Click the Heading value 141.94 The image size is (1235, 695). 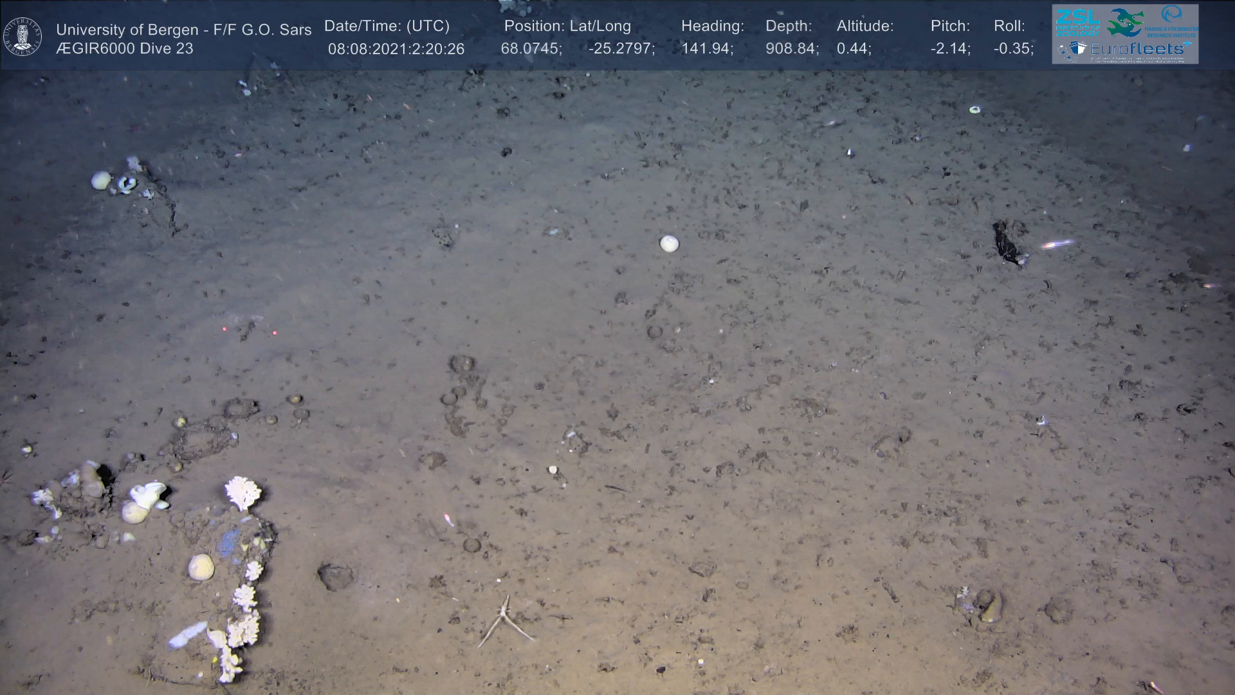tap(707, 49)
